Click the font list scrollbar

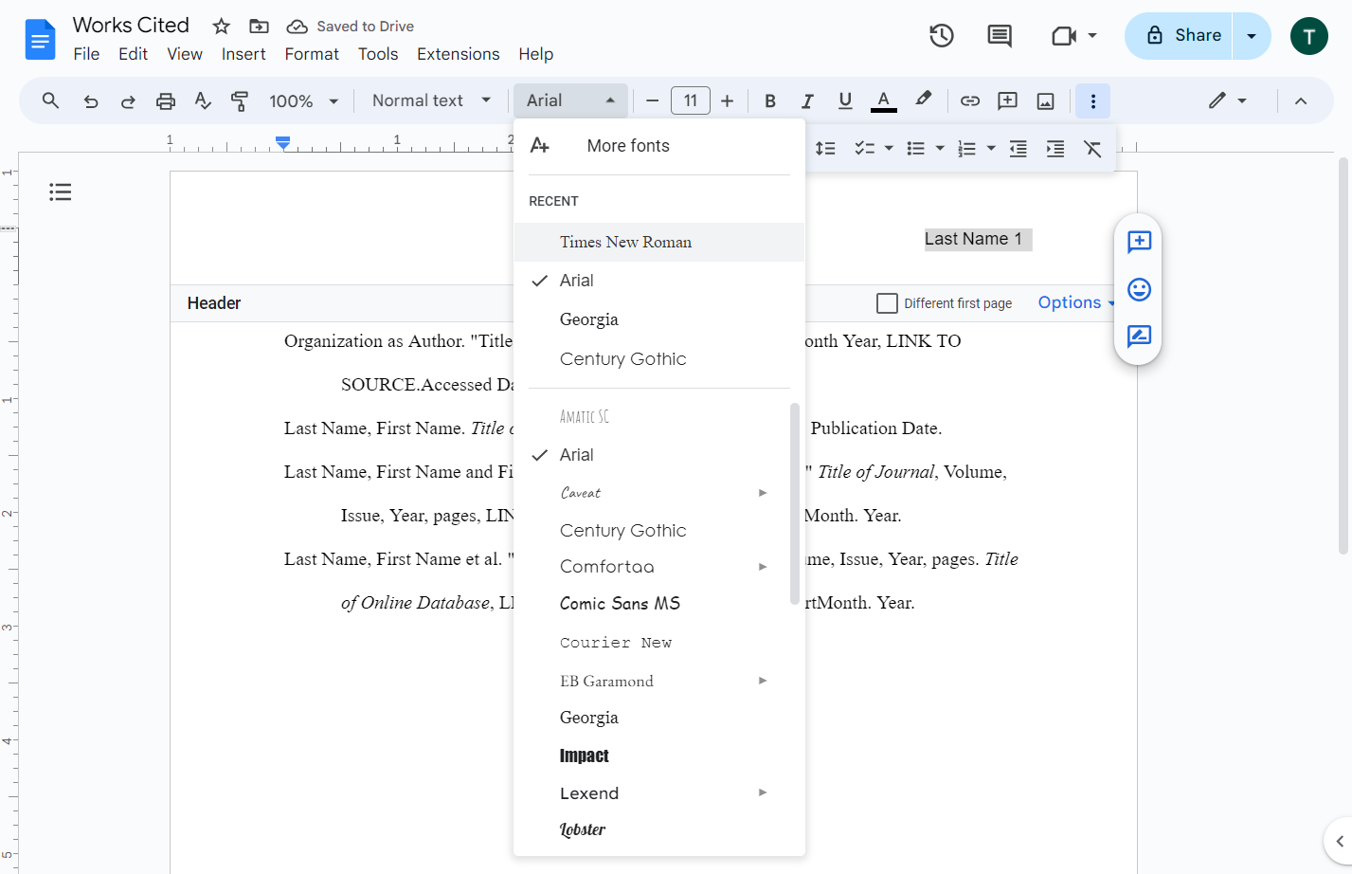coord(794,503)
